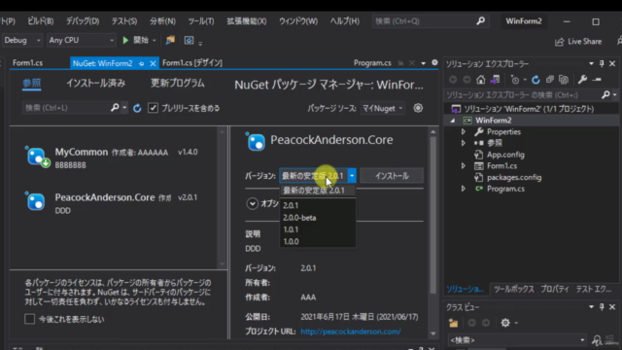
Task: Click the package details vertical scrollbar
Action: (433, 214)
